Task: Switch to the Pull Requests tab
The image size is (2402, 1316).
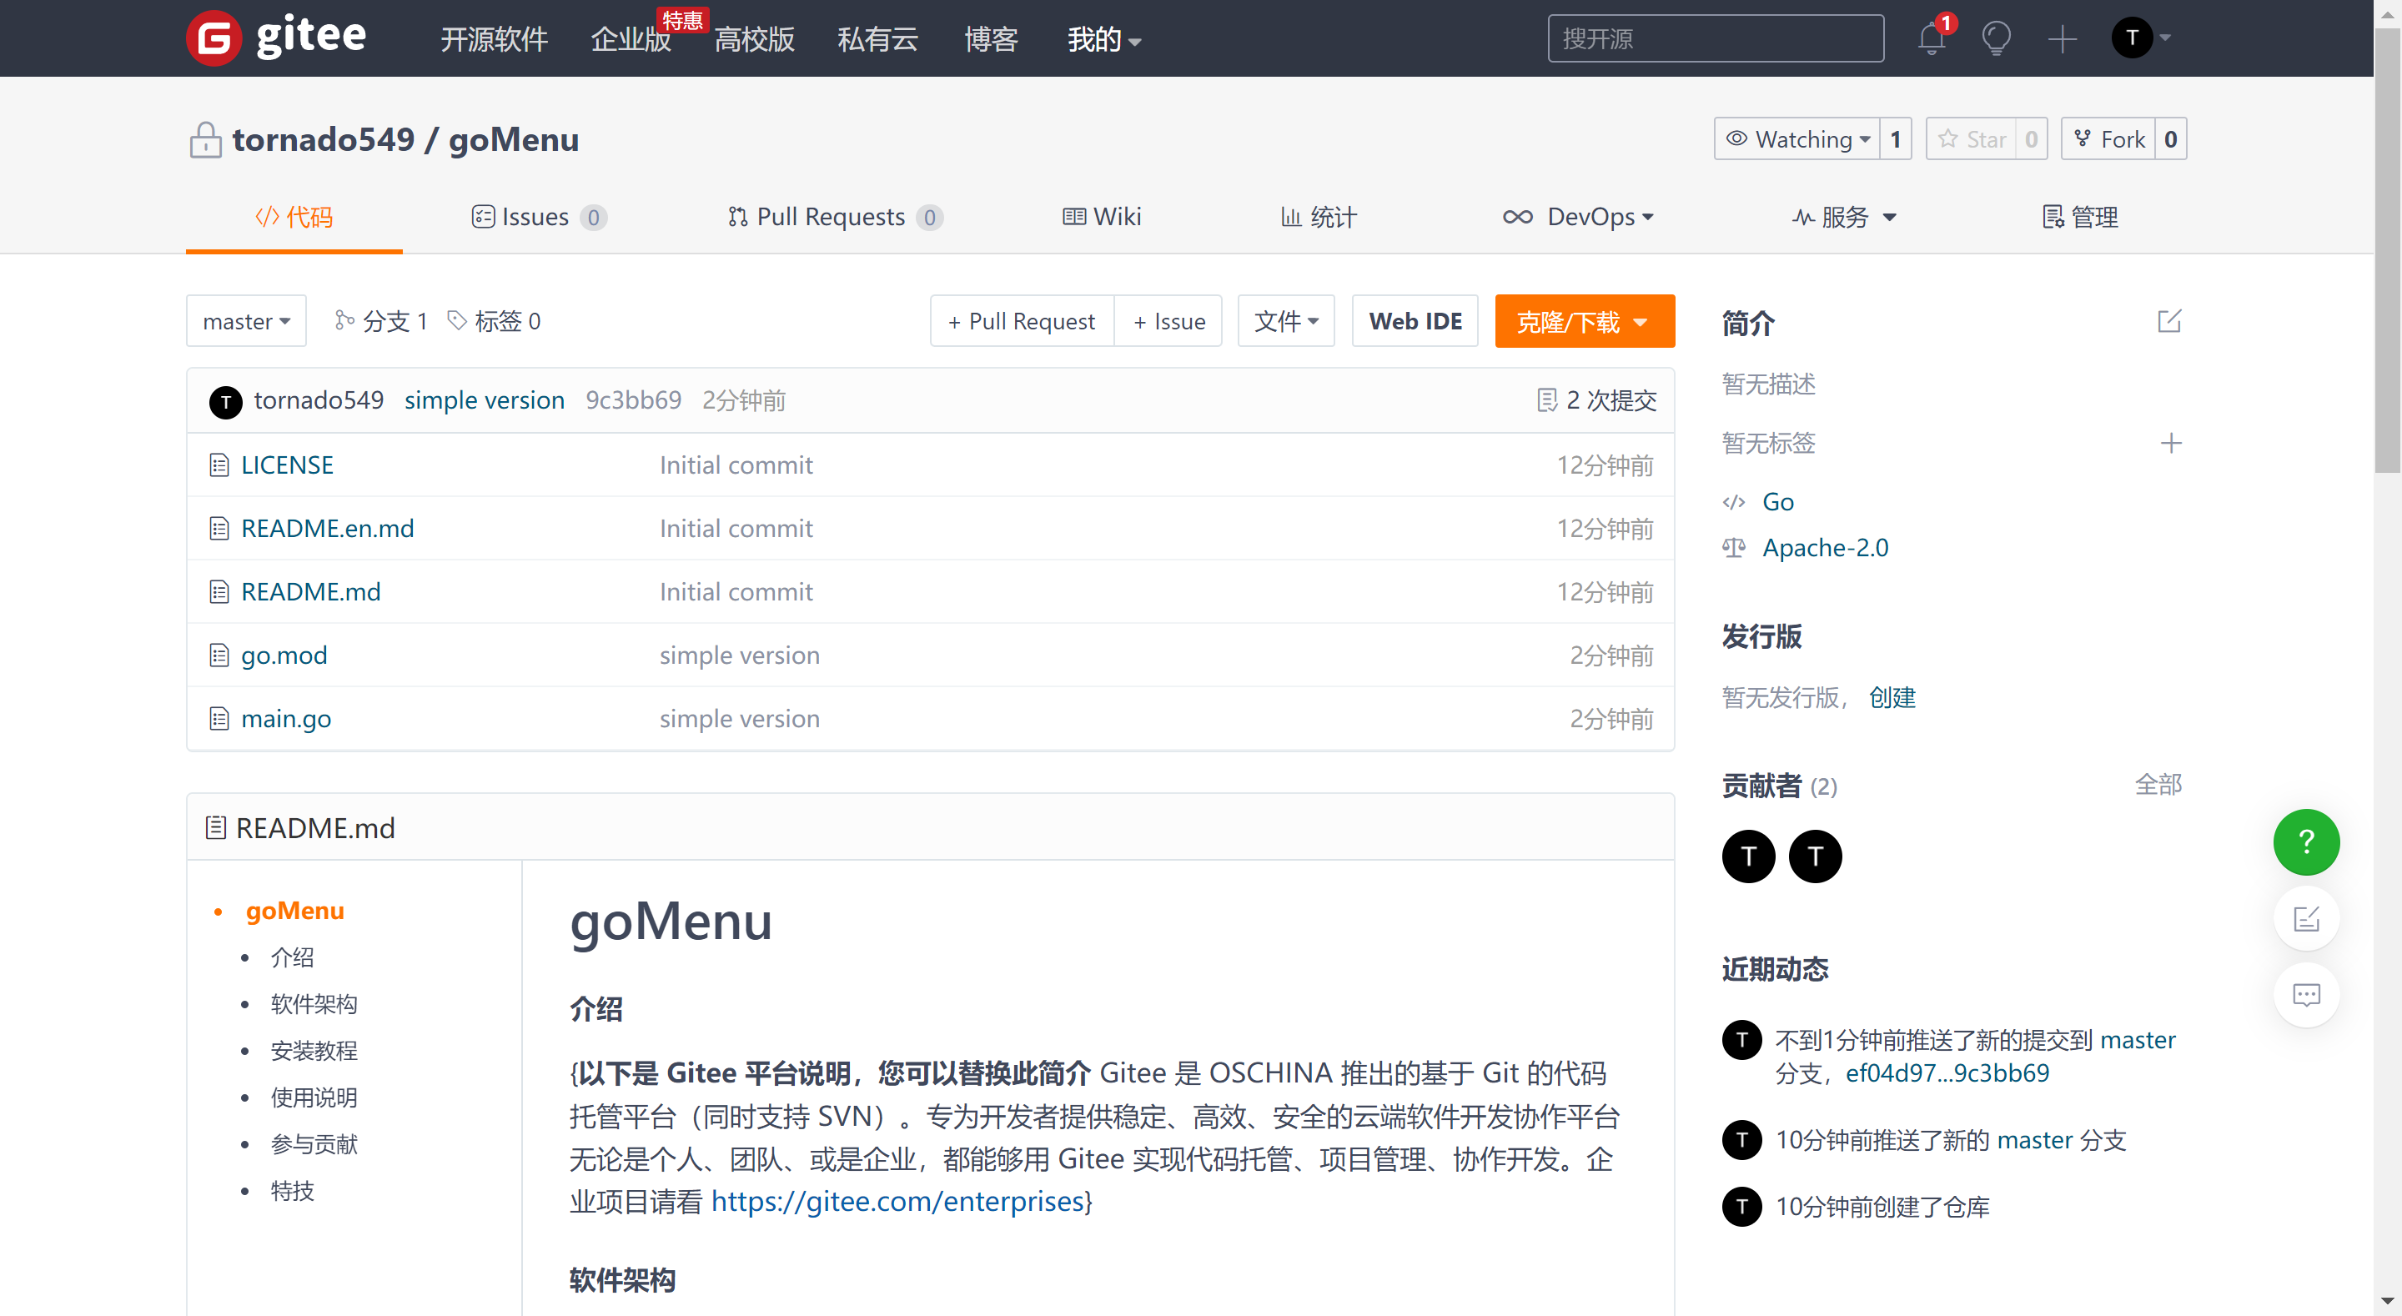Action: click(835, 218)
